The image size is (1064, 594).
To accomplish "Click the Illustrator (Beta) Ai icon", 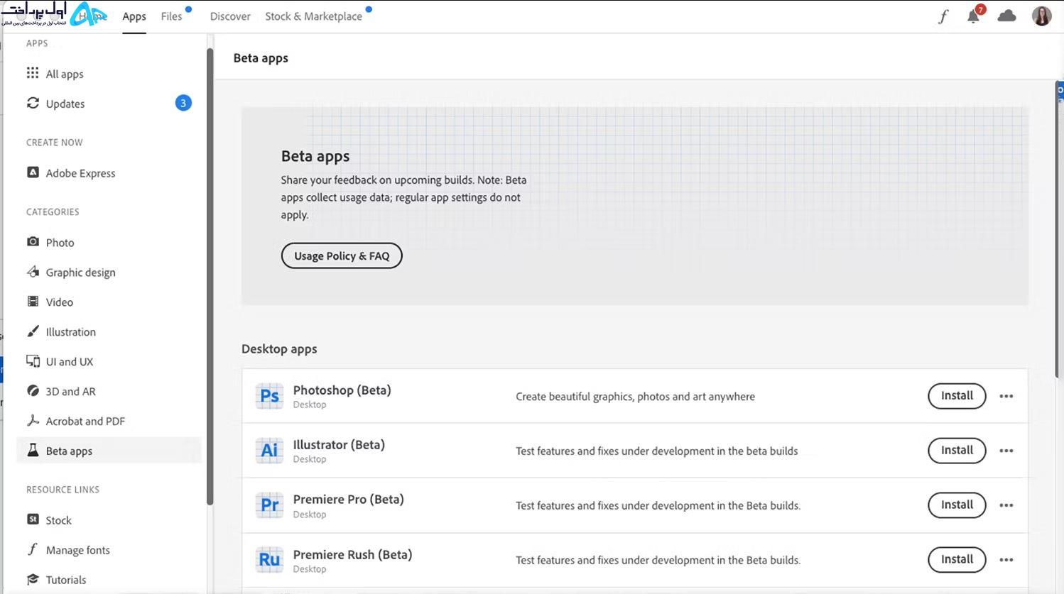I will [x=269, y=451].
